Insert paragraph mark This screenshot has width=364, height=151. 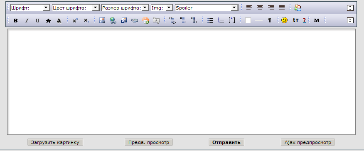(270, 20)
